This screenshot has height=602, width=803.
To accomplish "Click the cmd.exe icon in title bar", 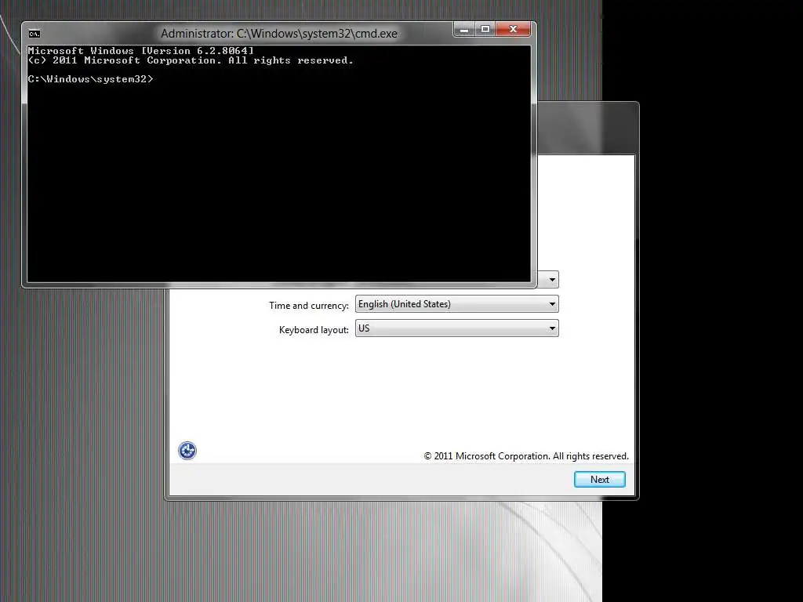I will tap(35, 34).
